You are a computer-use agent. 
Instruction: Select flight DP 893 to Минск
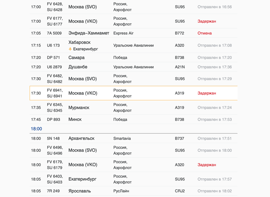[x=133, y=119]
